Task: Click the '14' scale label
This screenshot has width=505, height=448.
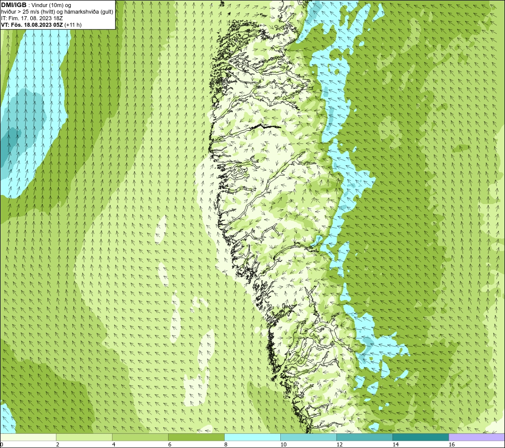Action: click(x=395, y=445)
